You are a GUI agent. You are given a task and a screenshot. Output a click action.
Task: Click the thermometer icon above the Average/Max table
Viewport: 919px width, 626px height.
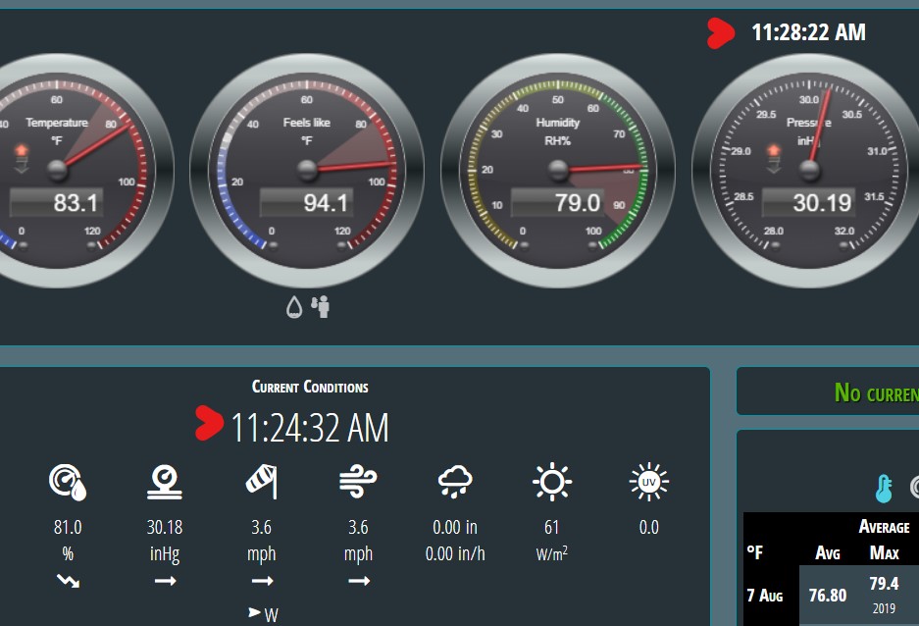(883, 487)
